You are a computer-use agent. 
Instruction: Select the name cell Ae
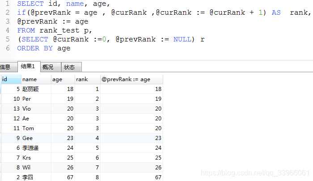[x=36, y=119]
